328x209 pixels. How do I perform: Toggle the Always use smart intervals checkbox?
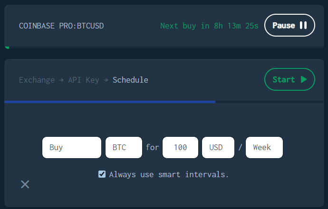(x=102, y=174)
